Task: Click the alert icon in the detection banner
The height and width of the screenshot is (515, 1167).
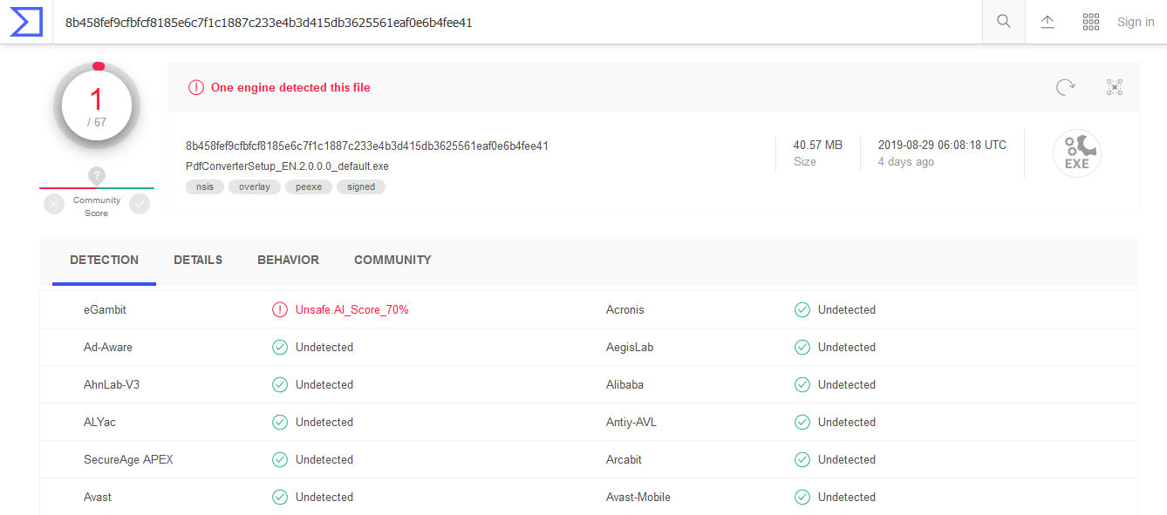Action: pyautogui.click(x=196, y=87)
